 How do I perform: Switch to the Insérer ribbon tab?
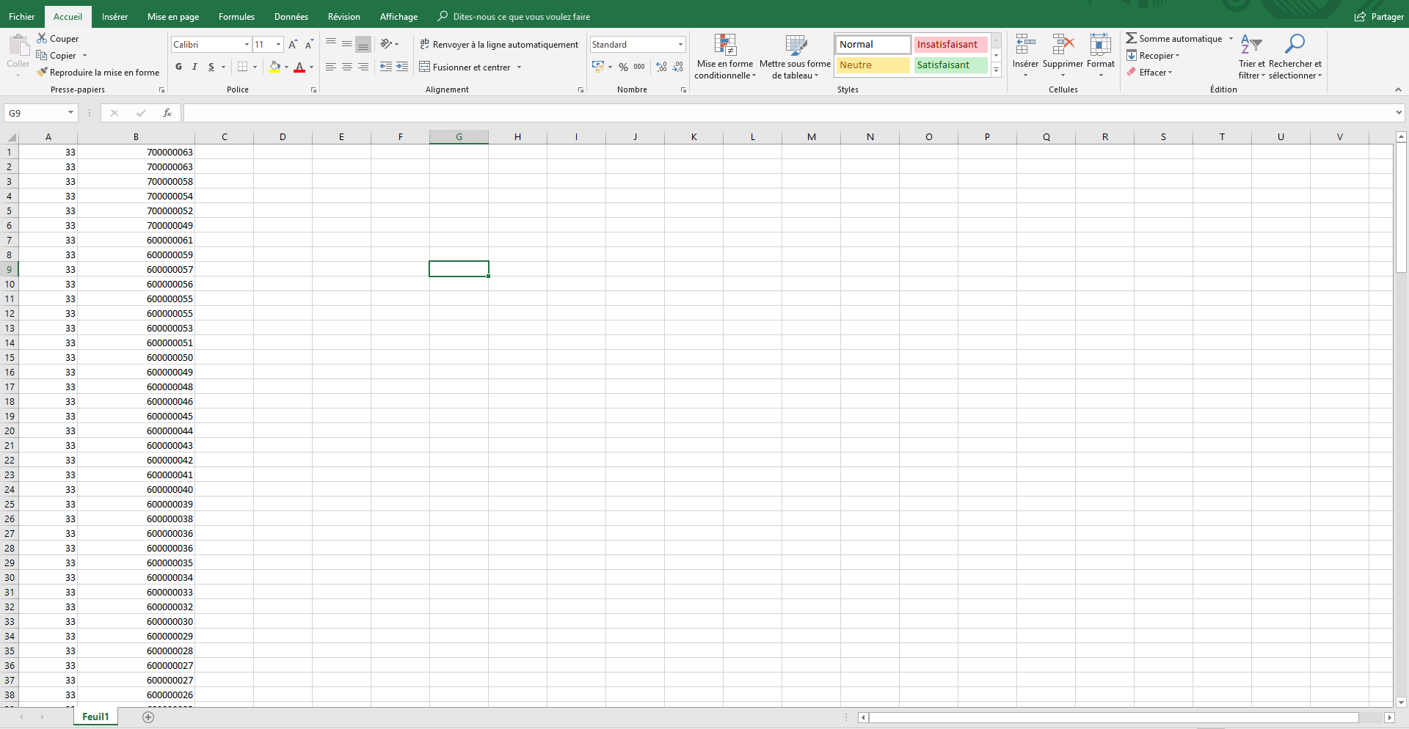pos(114,16)
